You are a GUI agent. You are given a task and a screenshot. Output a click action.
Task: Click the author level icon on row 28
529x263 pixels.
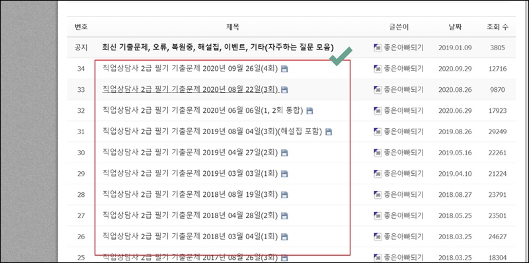[378, 194]
